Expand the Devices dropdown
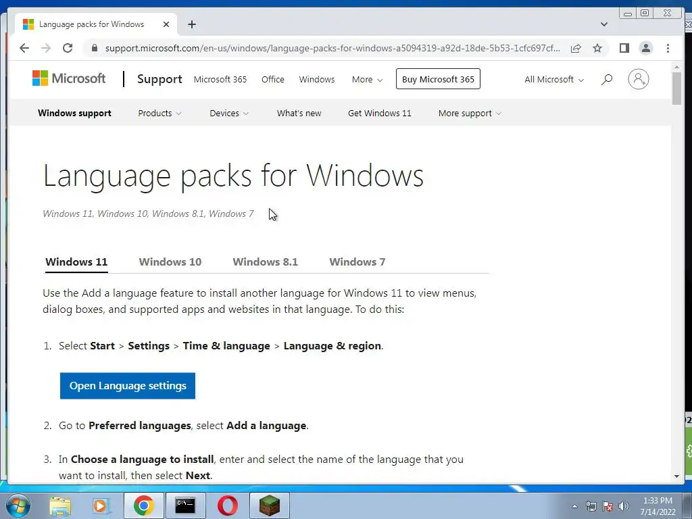692x519 pixels. tap(229, 114)
